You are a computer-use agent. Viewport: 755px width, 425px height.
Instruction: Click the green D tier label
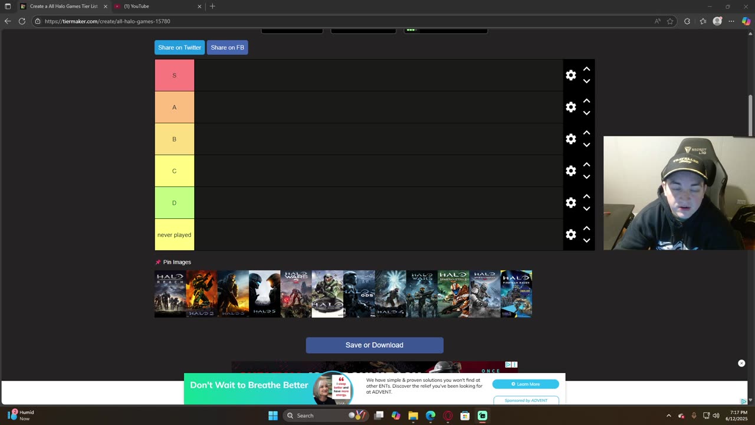tap(174, 203)
